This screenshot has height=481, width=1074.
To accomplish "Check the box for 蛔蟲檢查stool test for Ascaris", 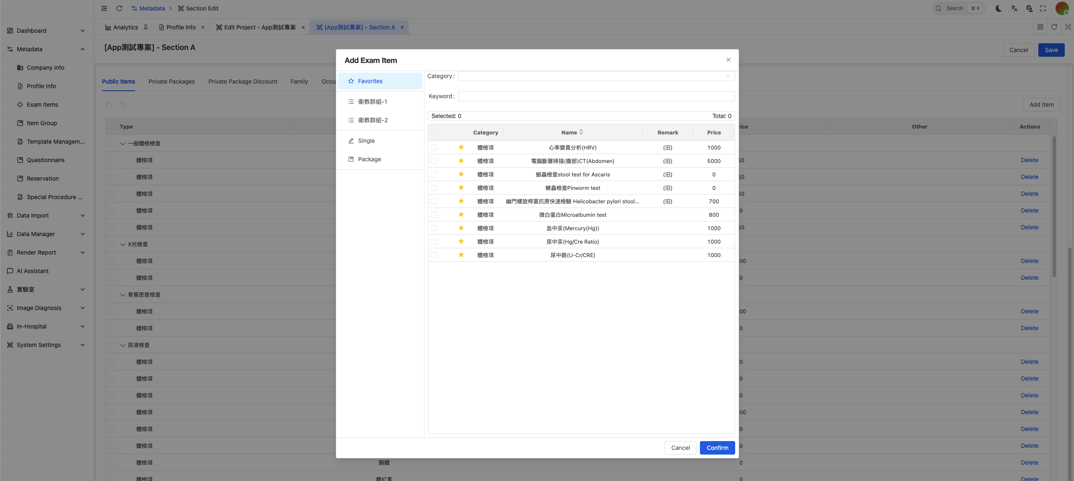I will coord(434,174).
